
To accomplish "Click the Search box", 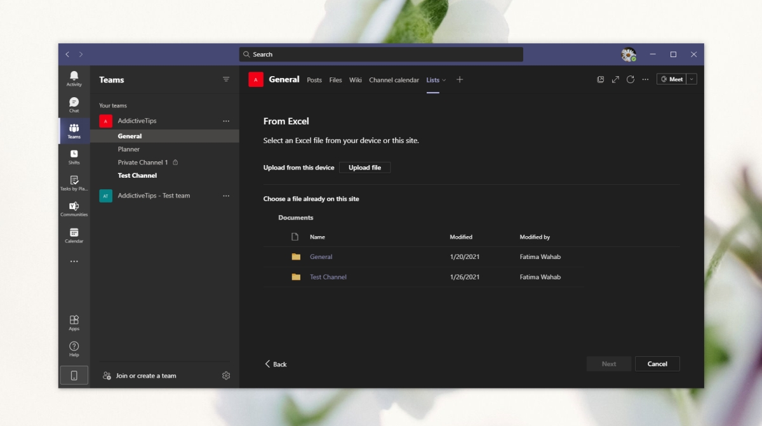I will pos(381,55).
